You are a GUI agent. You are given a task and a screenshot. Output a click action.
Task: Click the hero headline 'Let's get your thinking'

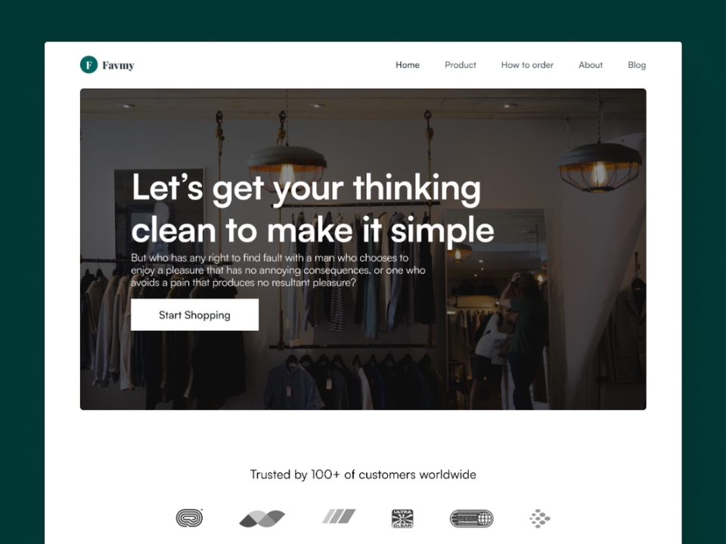[306, 188]
